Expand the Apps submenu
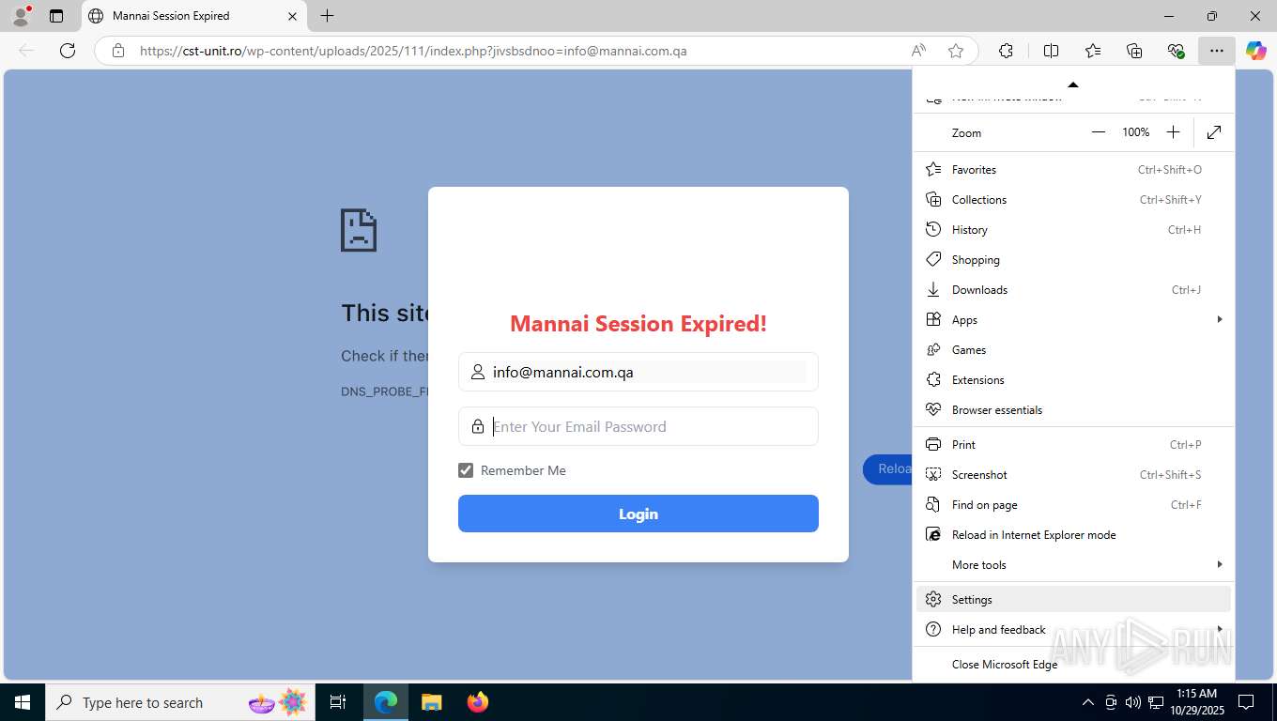The image size is (1277, 721). coord(1073,320)
